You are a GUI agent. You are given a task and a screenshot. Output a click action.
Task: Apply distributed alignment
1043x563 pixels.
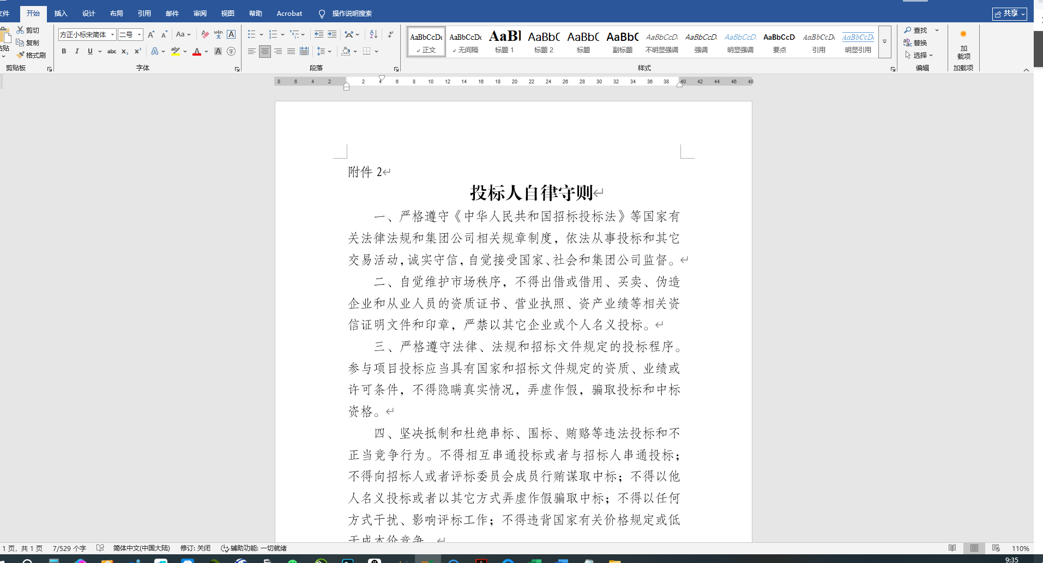point(304,51)
